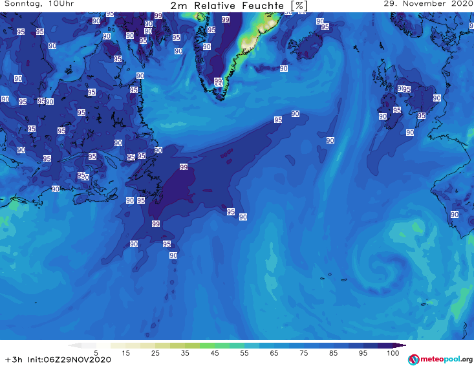This screenshot has width=474, height=366.
Task: Click the "90" contour label over the Iberian Peninsula
Action: [455, 214]
